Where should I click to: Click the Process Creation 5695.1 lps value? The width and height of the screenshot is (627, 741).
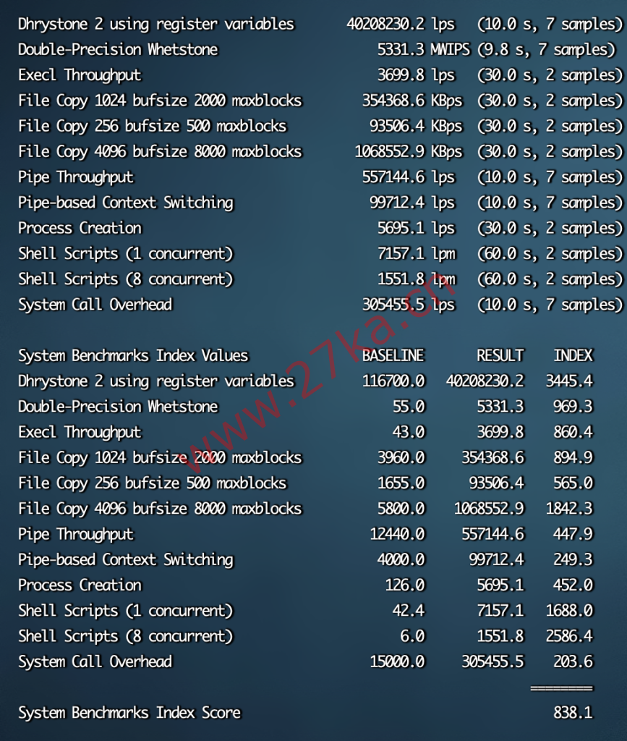416,228
